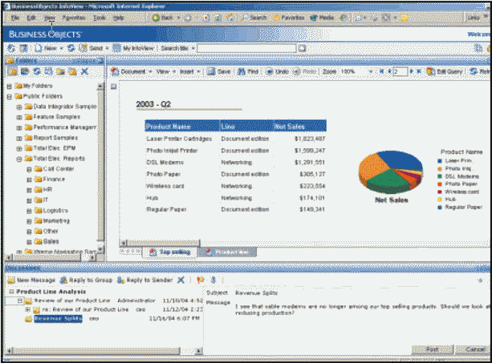Click the flag icon in Discussions toolbar
Image resolution: width=492 pixels, height=363 pixels.
point(200,280)
